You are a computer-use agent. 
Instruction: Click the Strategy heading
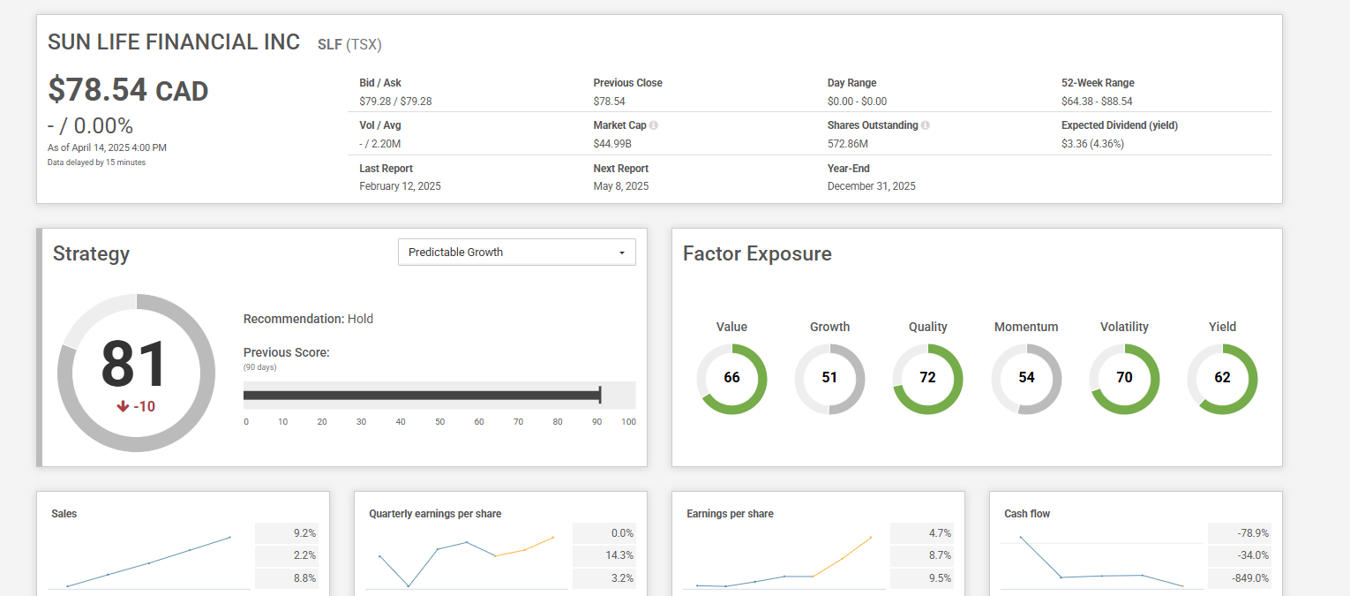pos(91,254)
